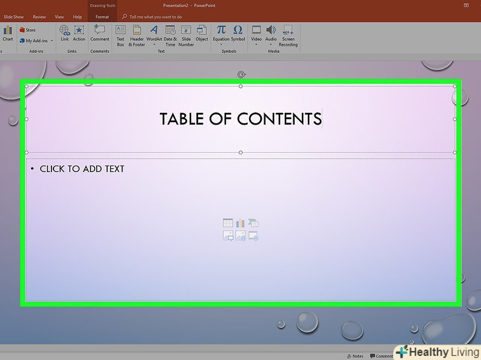Click the Pictures placeholder icon

tap(228, 236)
